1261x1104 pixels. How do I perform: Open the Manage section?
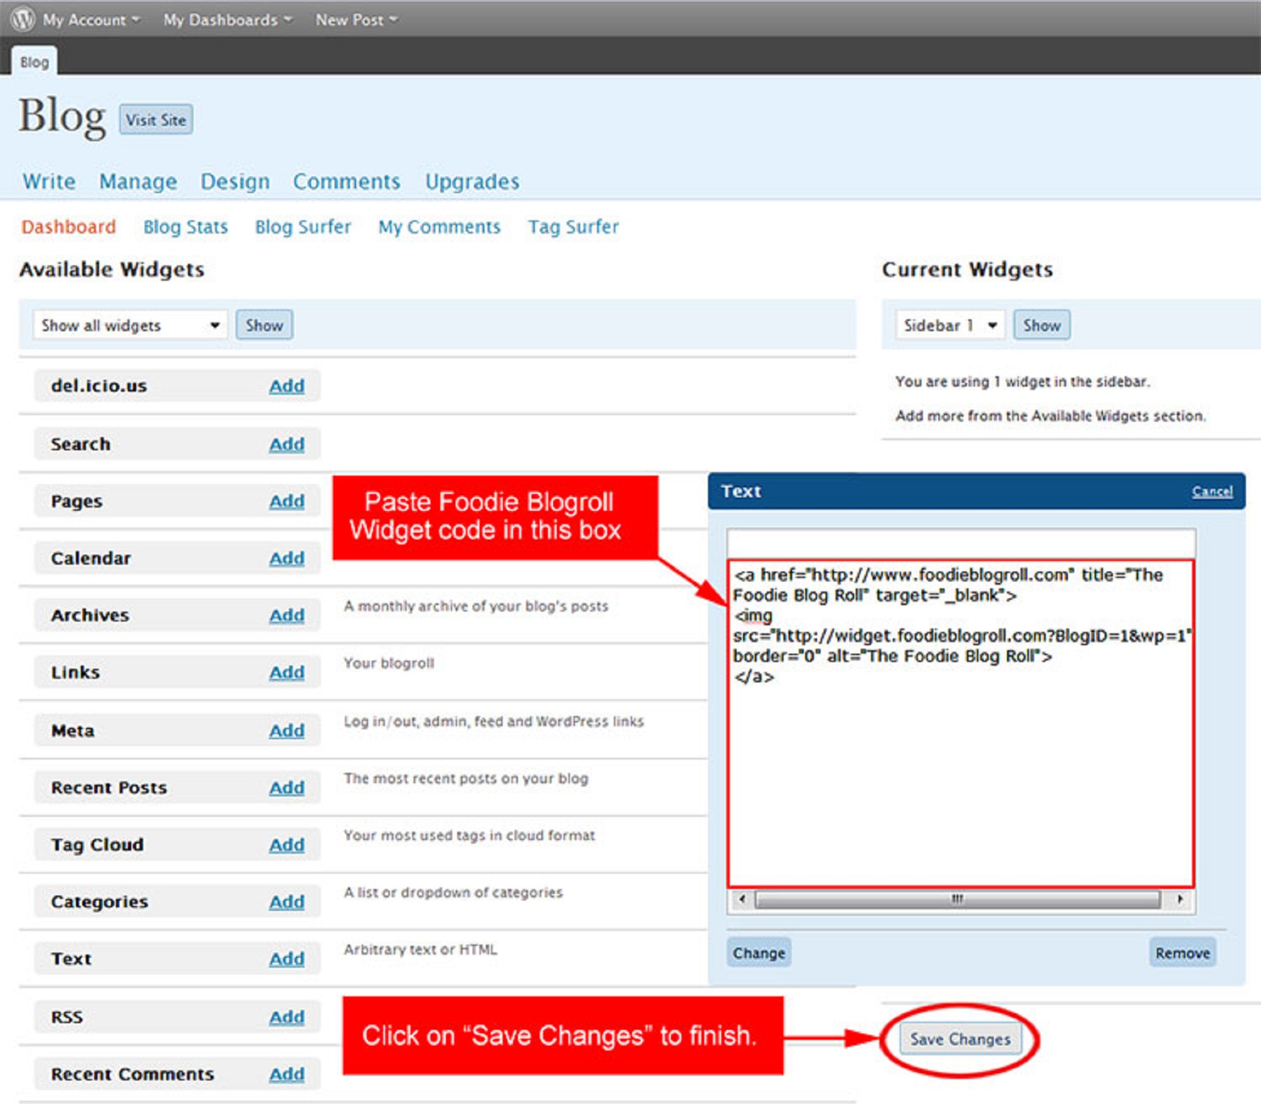pyautogui.click(x=138, y=181)
